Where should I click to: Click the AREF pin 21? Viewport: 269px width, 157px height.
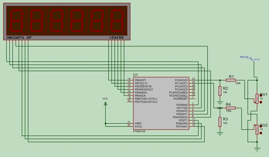[x=130, y=123]
